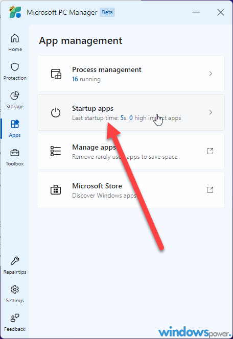Viewport: 233px width, 339px height.
Task: Click the Process management window icon
Action: click(56, 74)
